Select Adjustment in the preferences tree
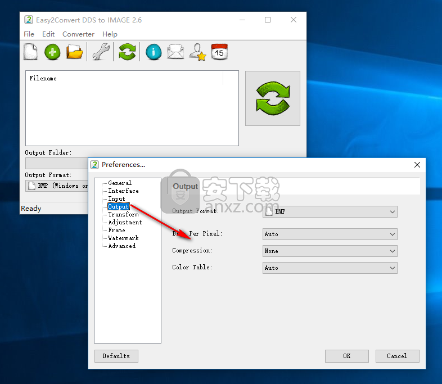The height and width of the screenshot is (384, 442). pyautogui.click(x=125, y=222)
